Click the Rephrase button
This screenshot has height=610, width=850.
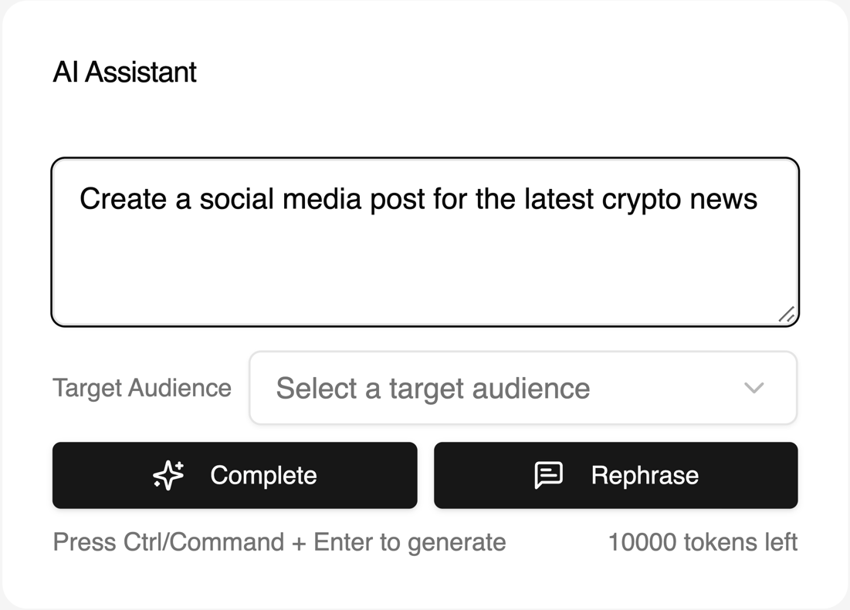click(x=616, y=475)
